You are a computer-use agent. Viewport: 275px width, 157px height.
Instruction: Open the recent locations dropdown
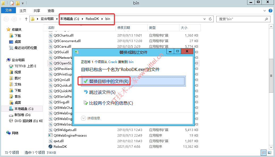pyautogui.click(x=20, y=19)
